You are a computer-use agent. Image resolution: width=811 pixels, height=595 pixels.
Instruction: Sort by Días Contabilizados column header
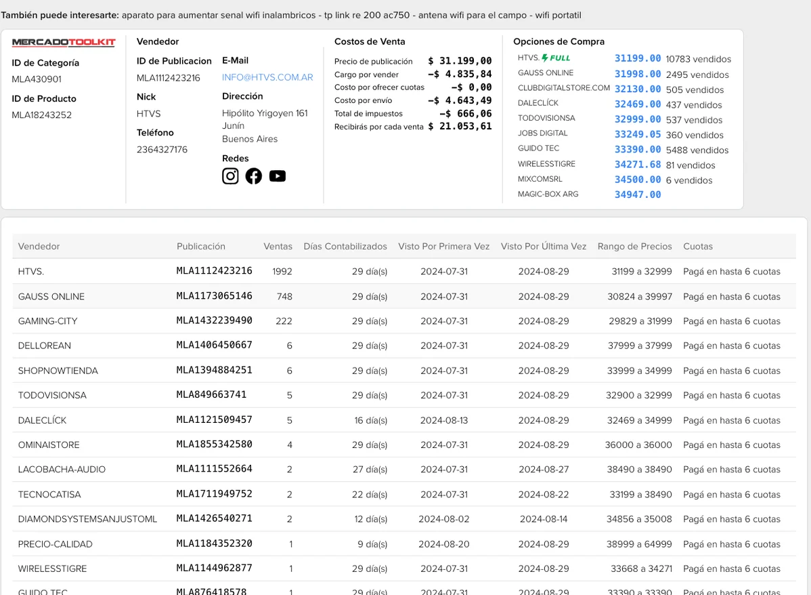(345, 247)
